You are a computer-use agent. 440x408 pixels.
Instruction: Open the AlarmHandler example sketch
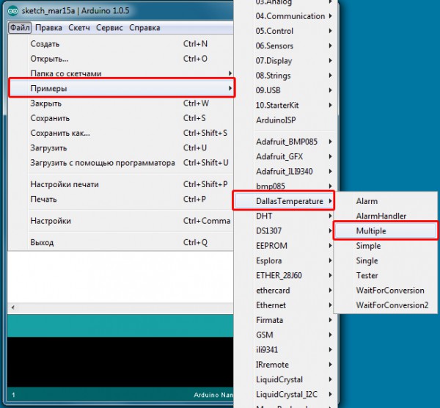(386, 216)
